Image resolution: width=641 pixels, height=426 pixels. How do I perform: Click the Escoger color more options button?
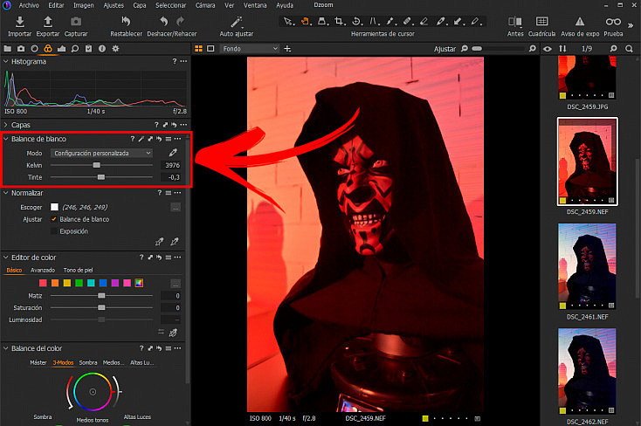176,208
